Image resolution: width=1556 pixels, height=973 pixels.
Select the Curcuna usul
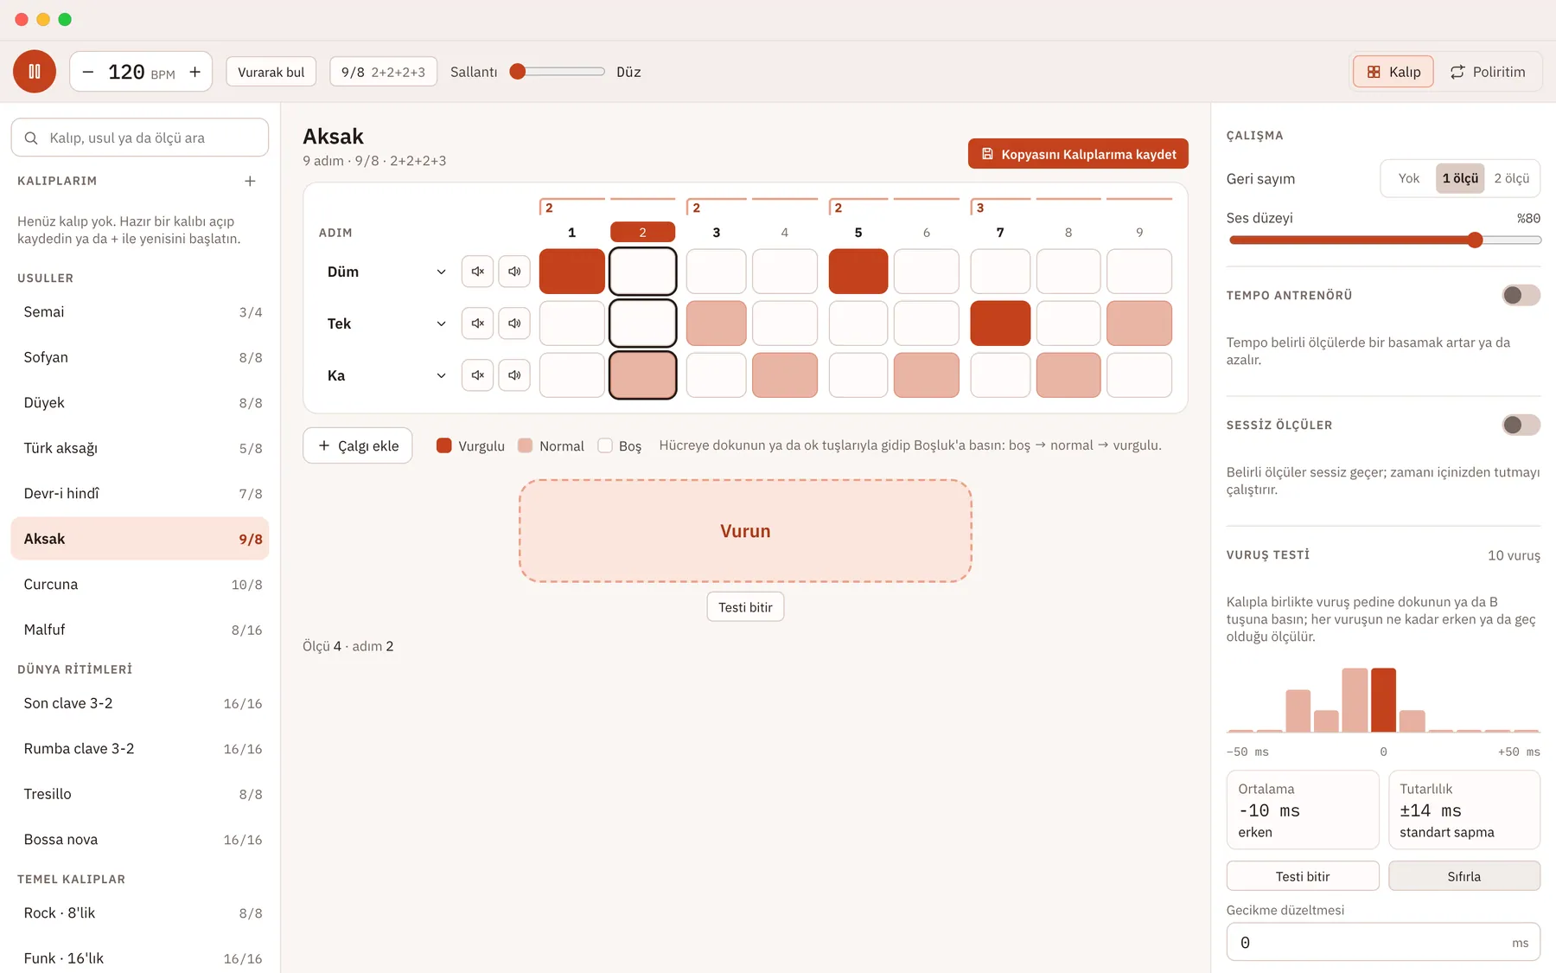pyautogui.click(x=140, y=585)
